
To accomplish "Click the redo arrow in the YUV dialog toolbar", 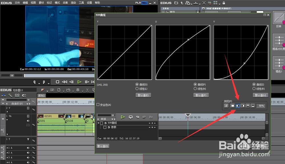I will point(144,117).
